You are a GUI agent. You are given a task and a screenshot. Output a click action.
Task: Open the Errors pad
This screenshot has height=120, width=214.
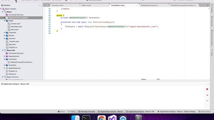61,112
